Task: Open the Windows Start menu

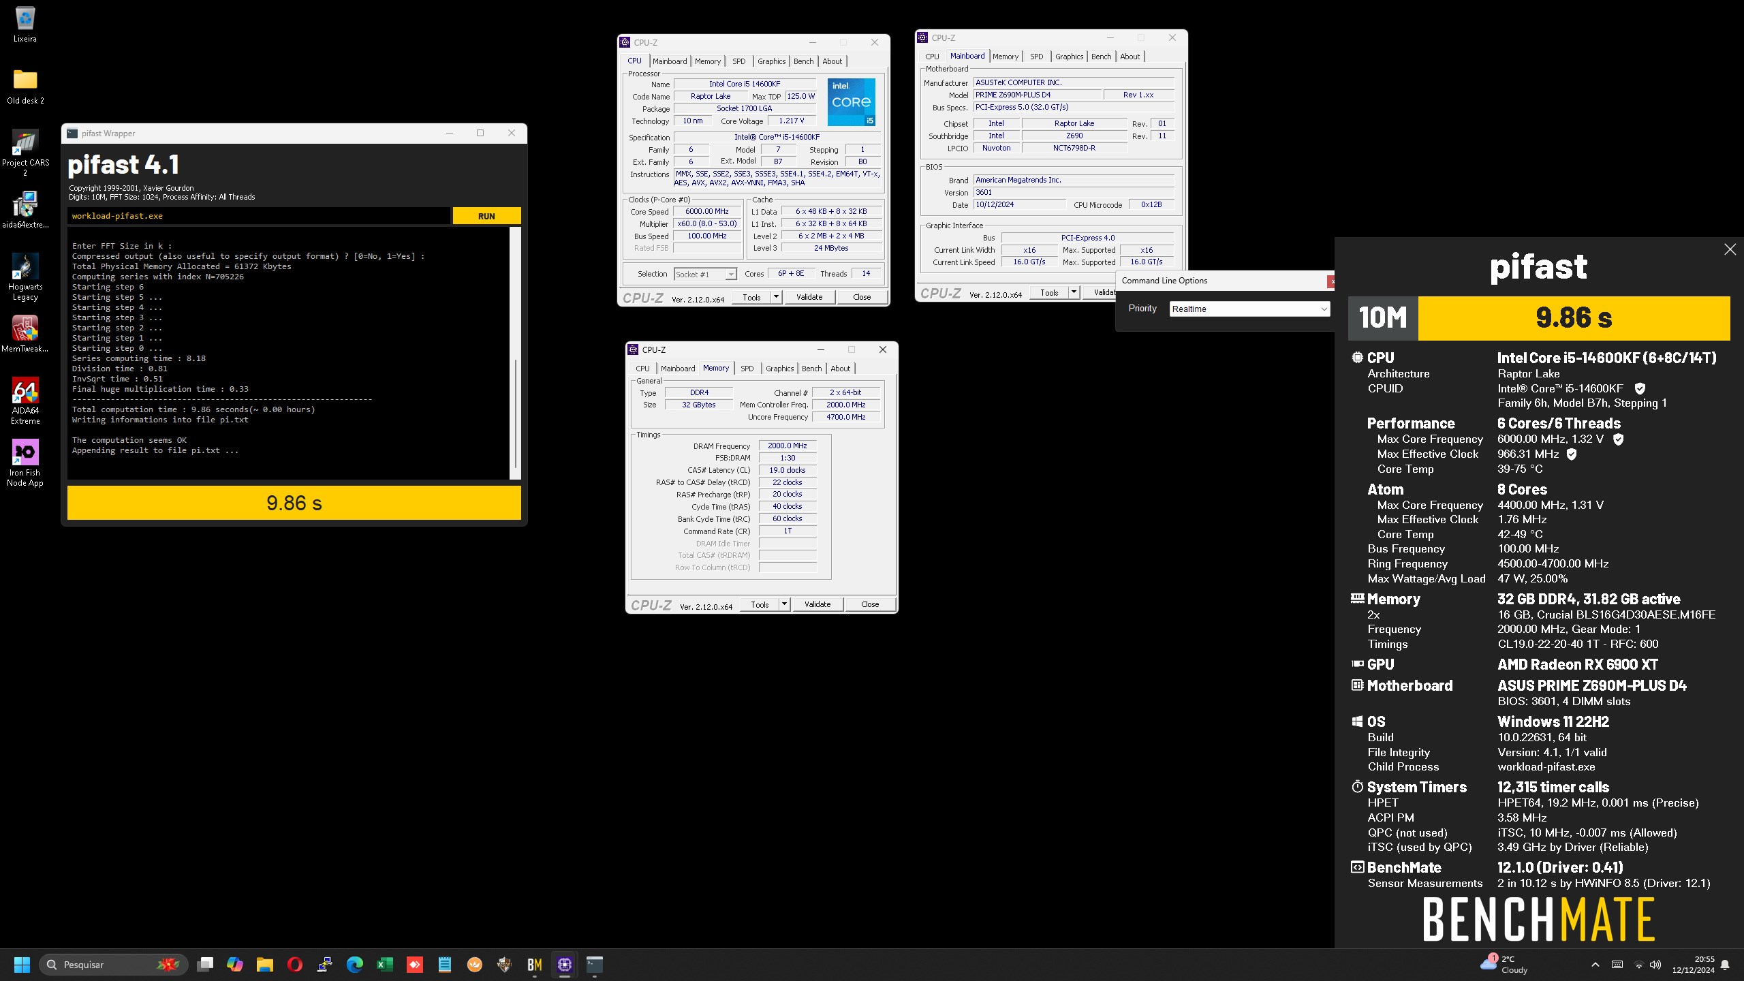Action: (x=22, y=965)
